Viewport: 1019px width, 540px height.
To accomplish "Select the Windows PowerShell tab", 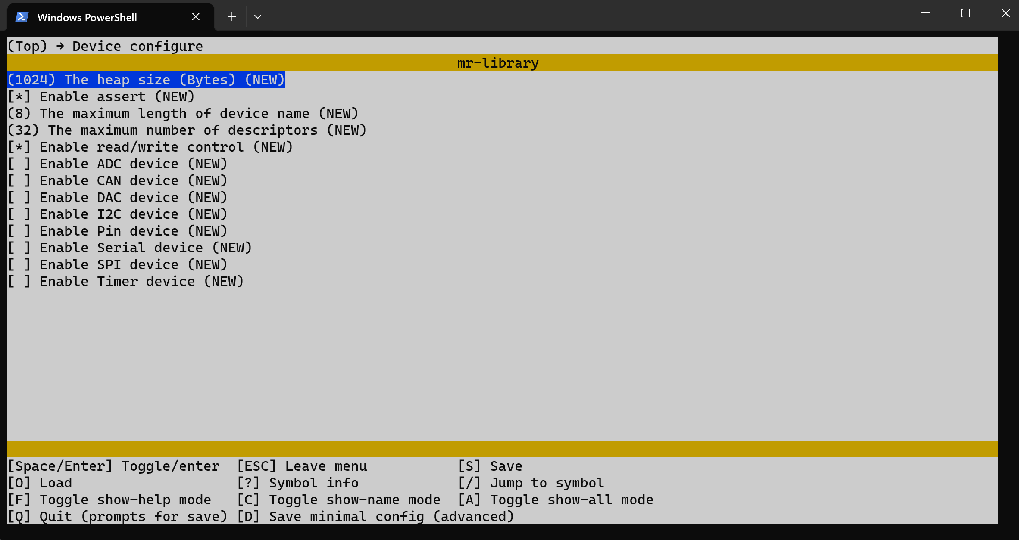I will (x=86, y=17).
